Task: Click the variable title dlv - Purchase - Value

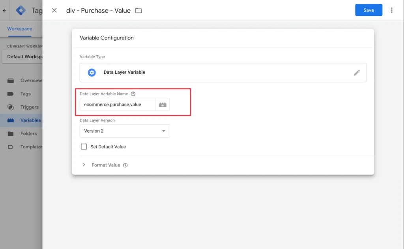Action: [x=98, y=11]
